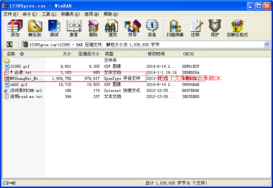
Task: Click the WinRAR title bar icon
Action: (5, 6)
